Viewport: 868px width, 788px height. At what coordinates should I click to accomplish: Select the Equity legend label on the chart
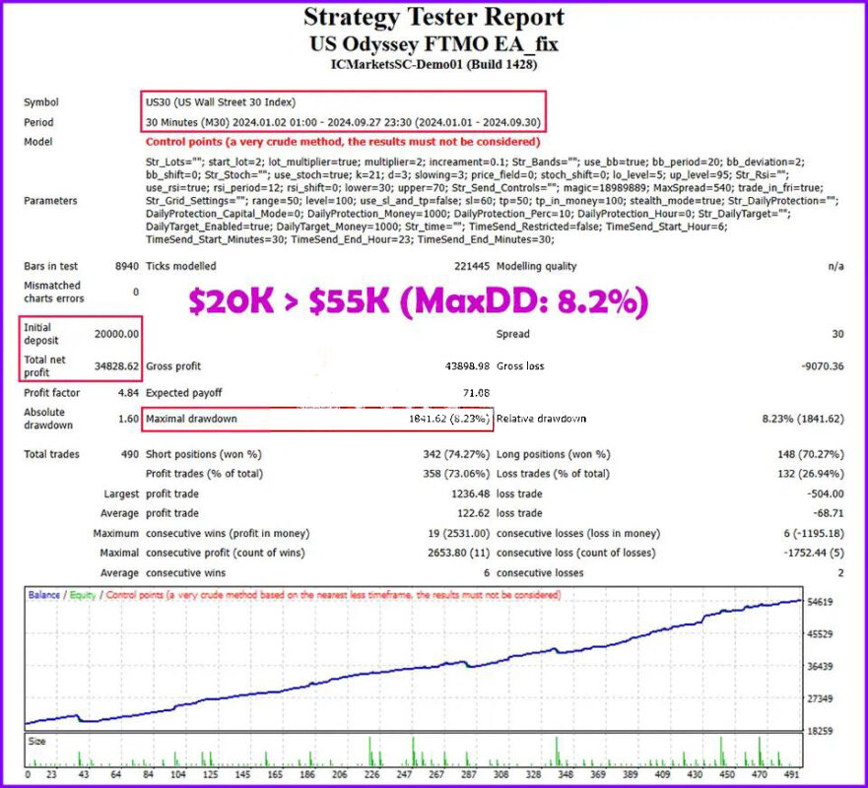pos(84,595)
